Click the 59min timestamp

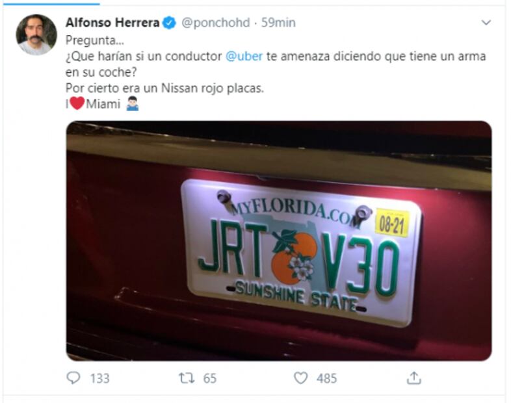point(278,23)
